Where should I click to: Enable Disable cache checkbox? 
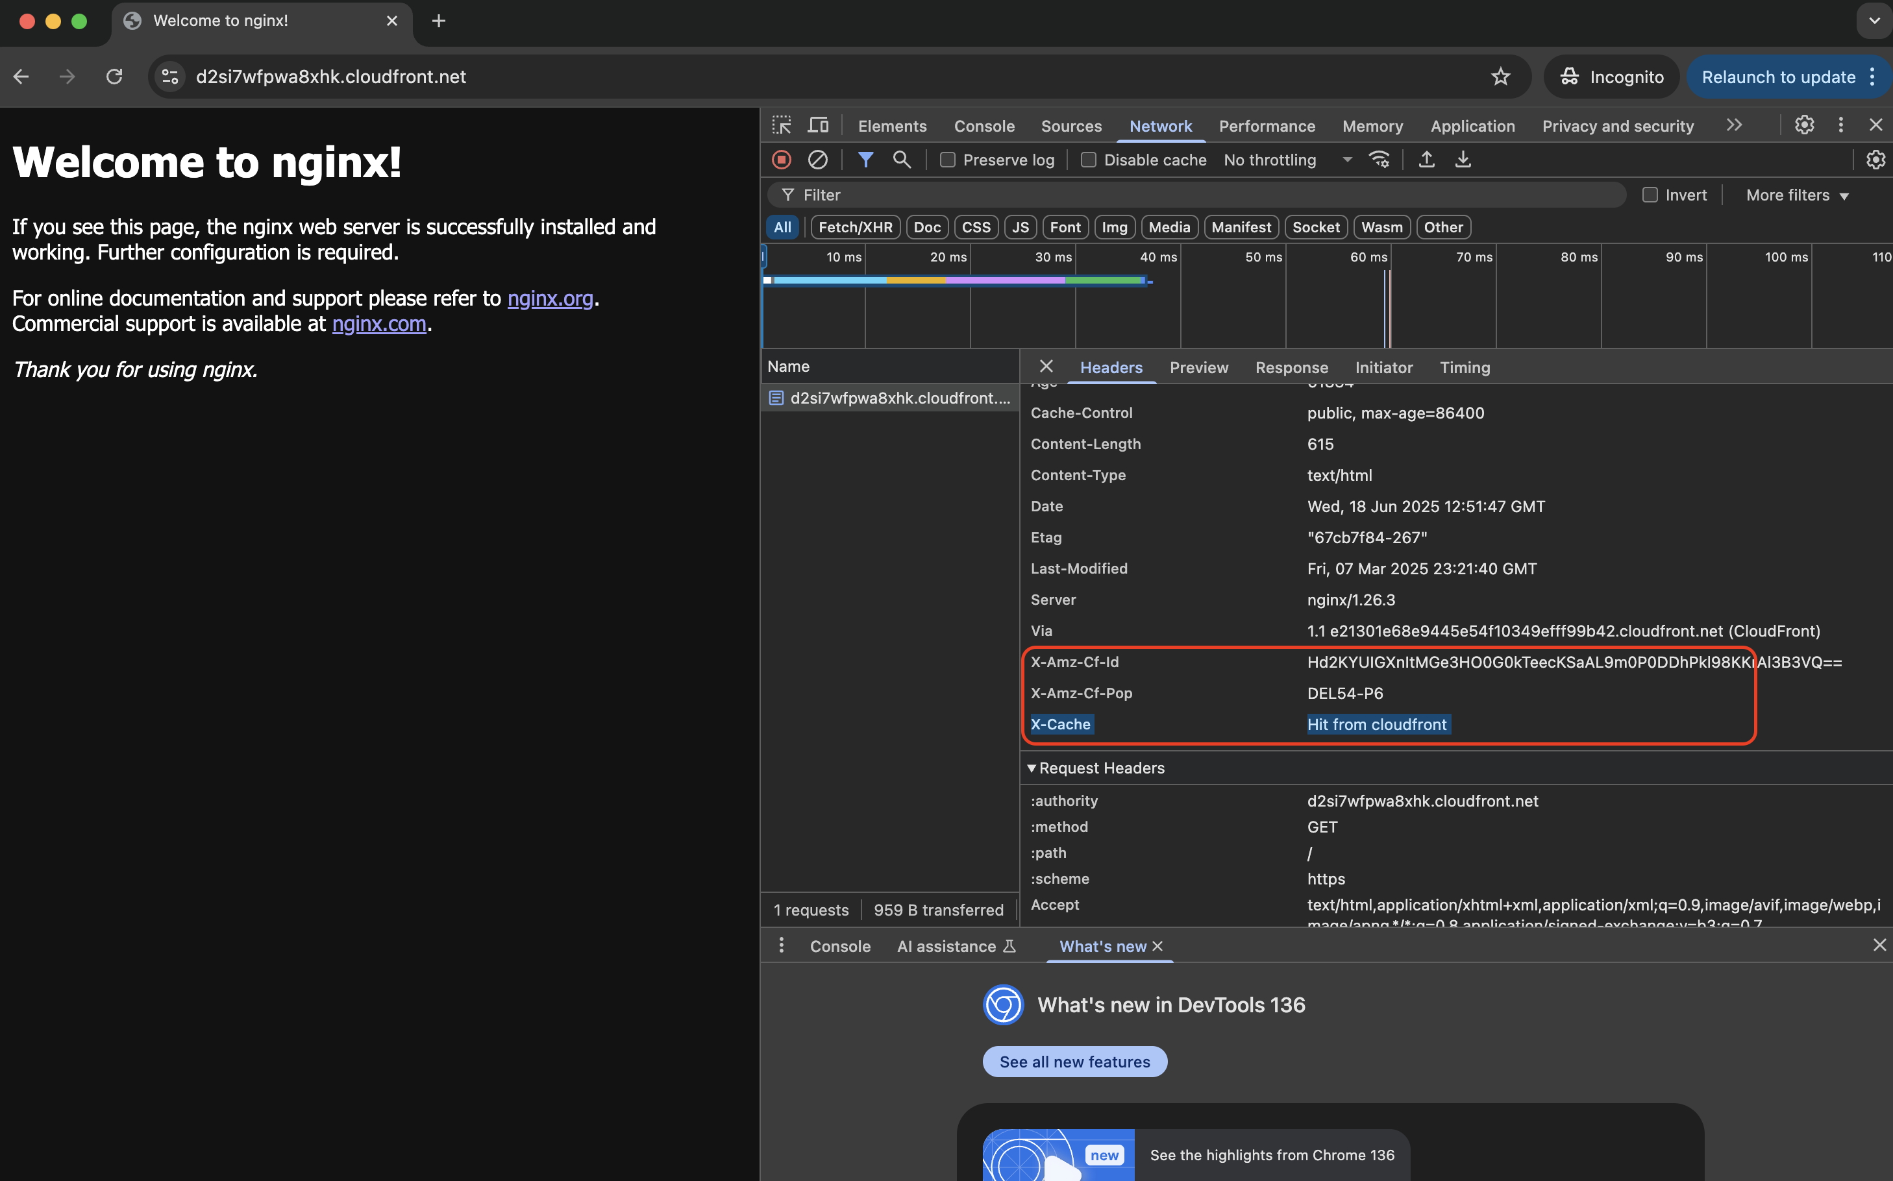(1087, 160)
